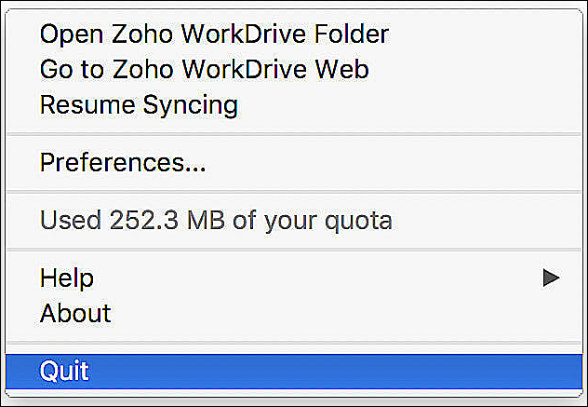Visit the WorkDrive web app
The image size is (588, 407).
click(x=204, y=70)
